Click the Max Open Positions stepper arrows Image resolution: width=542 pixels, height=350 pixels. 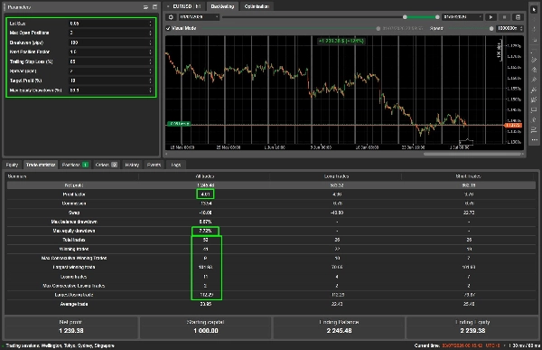(150, 33)
